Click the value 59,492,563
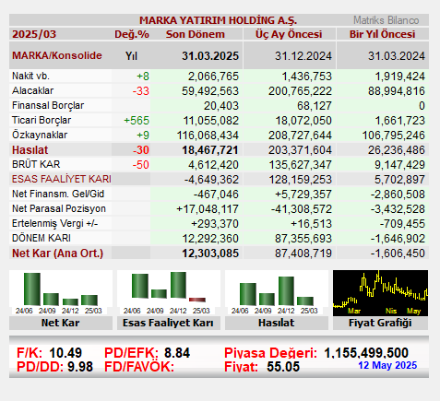Screen dimensions: 440x401 [x=210, y=91]
